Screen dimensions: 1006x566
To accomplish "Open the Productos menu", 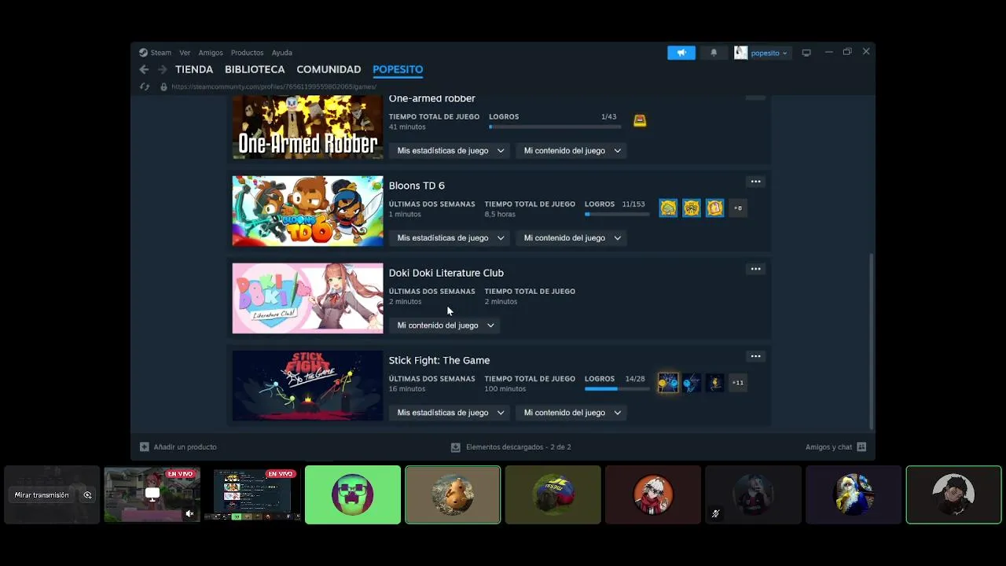I will tap(247, 53).
